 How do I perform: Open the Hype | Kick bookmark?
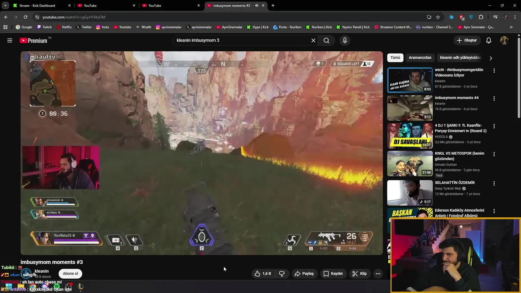pos(257,27)
